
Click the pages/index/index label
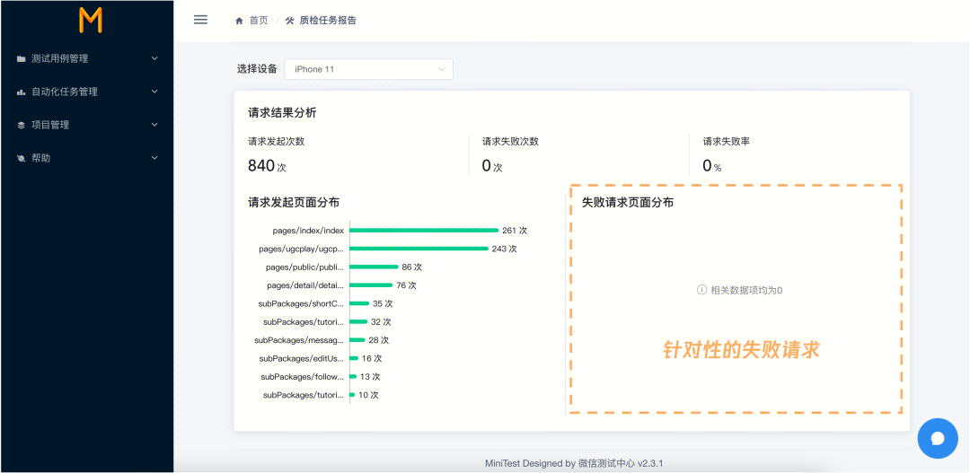point(308,231)
